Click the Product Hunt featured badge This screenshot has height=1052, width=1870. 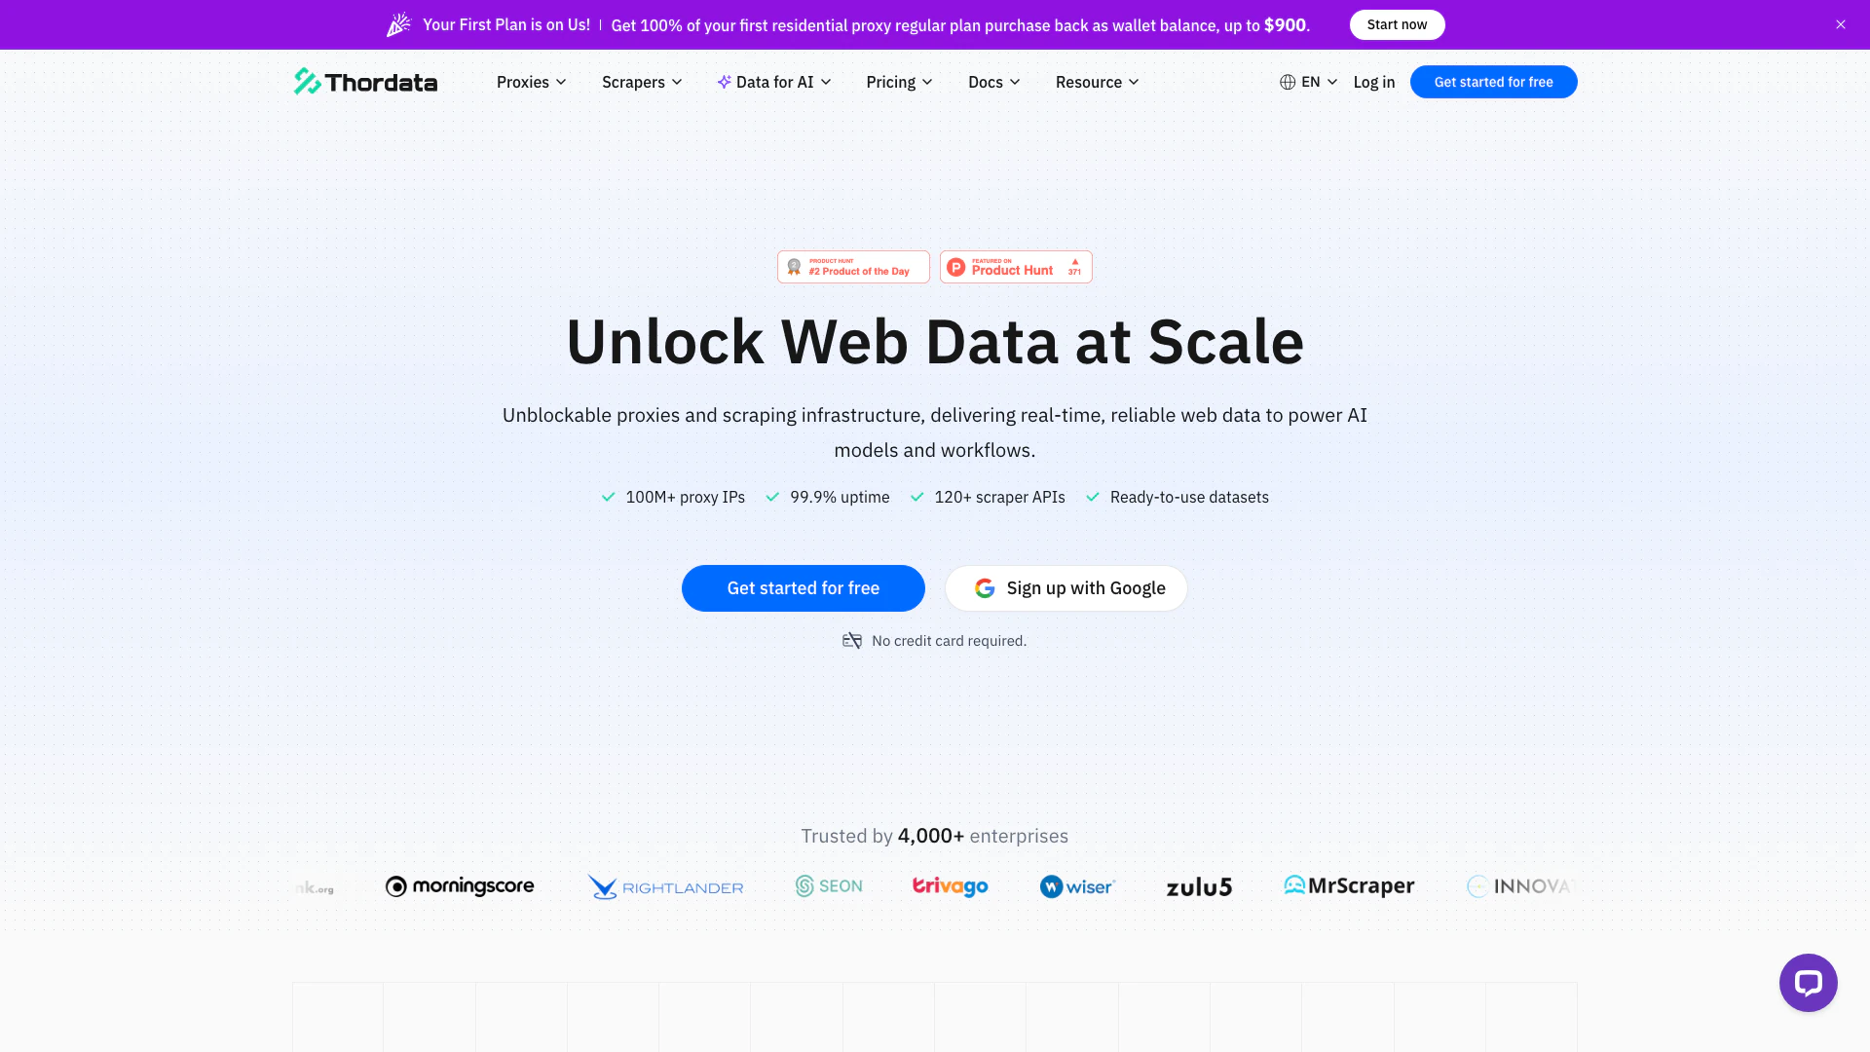(x=1016, y=267)
